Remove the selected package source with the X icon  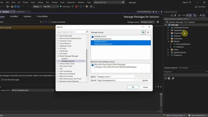(148, 32)
